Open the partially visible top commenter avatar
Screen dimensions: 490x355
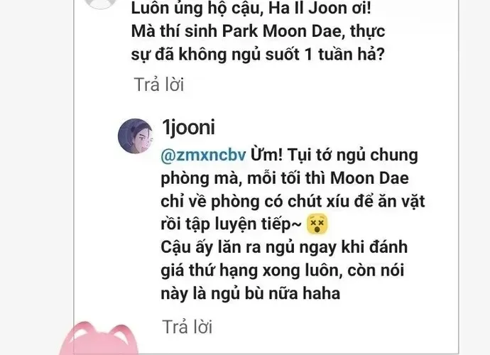coord(101,4)
